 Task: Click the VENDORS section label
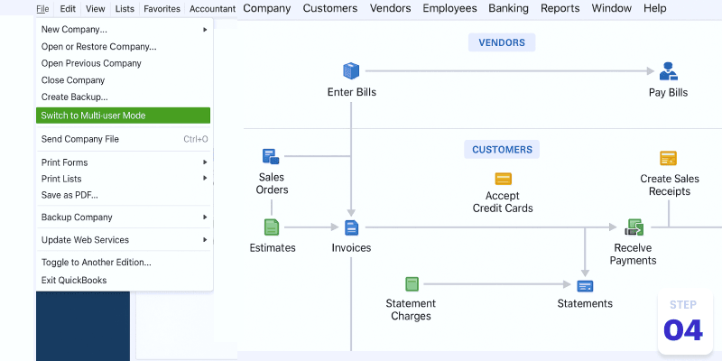[x=502, y=42]
